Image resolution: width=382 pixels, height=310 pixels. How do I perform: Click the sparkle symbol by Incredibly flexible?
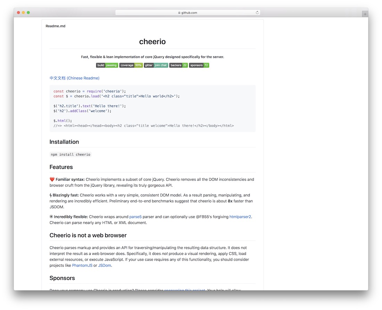[x=51, y=217]
